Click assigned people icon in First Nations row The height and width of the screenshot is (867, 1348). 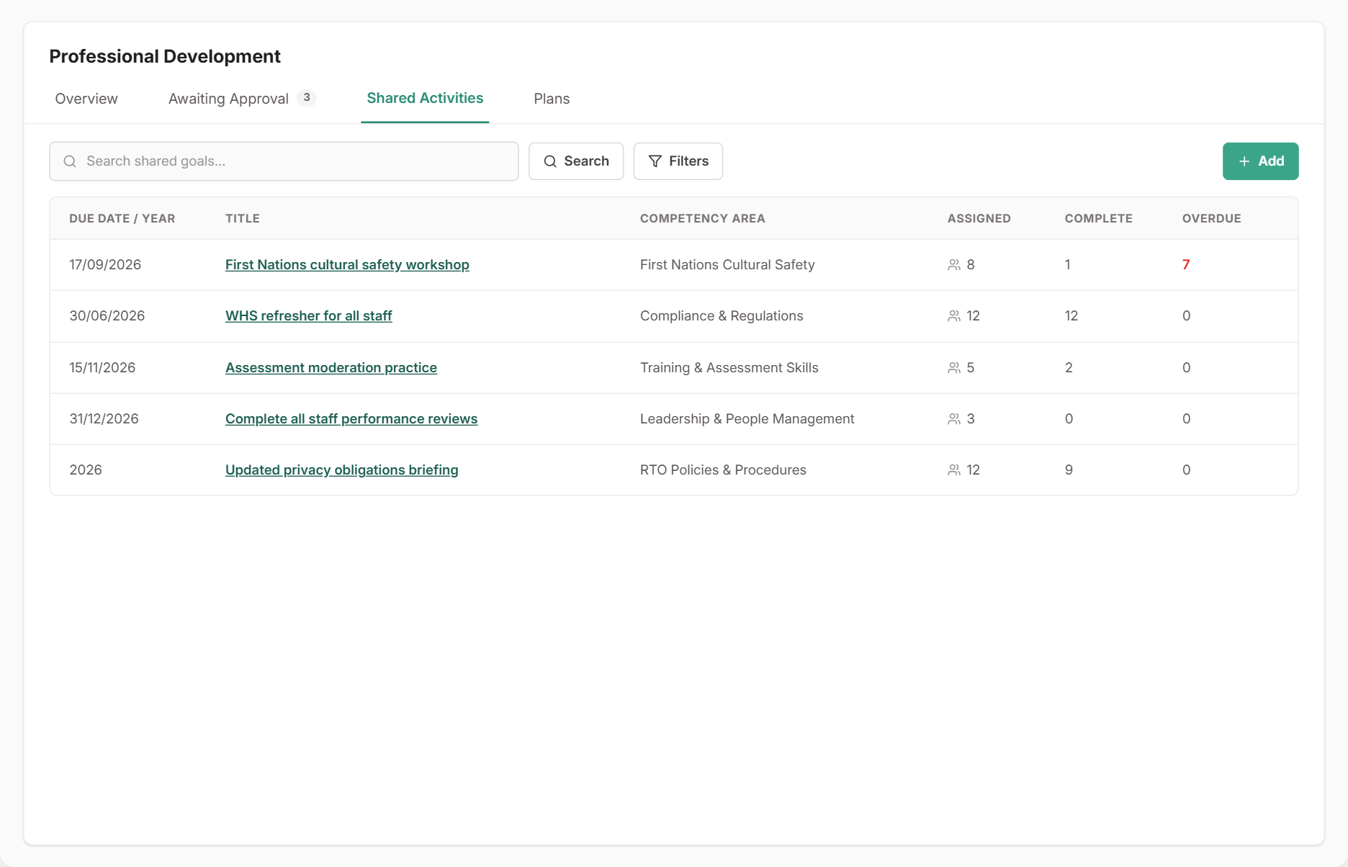point(954,265)
